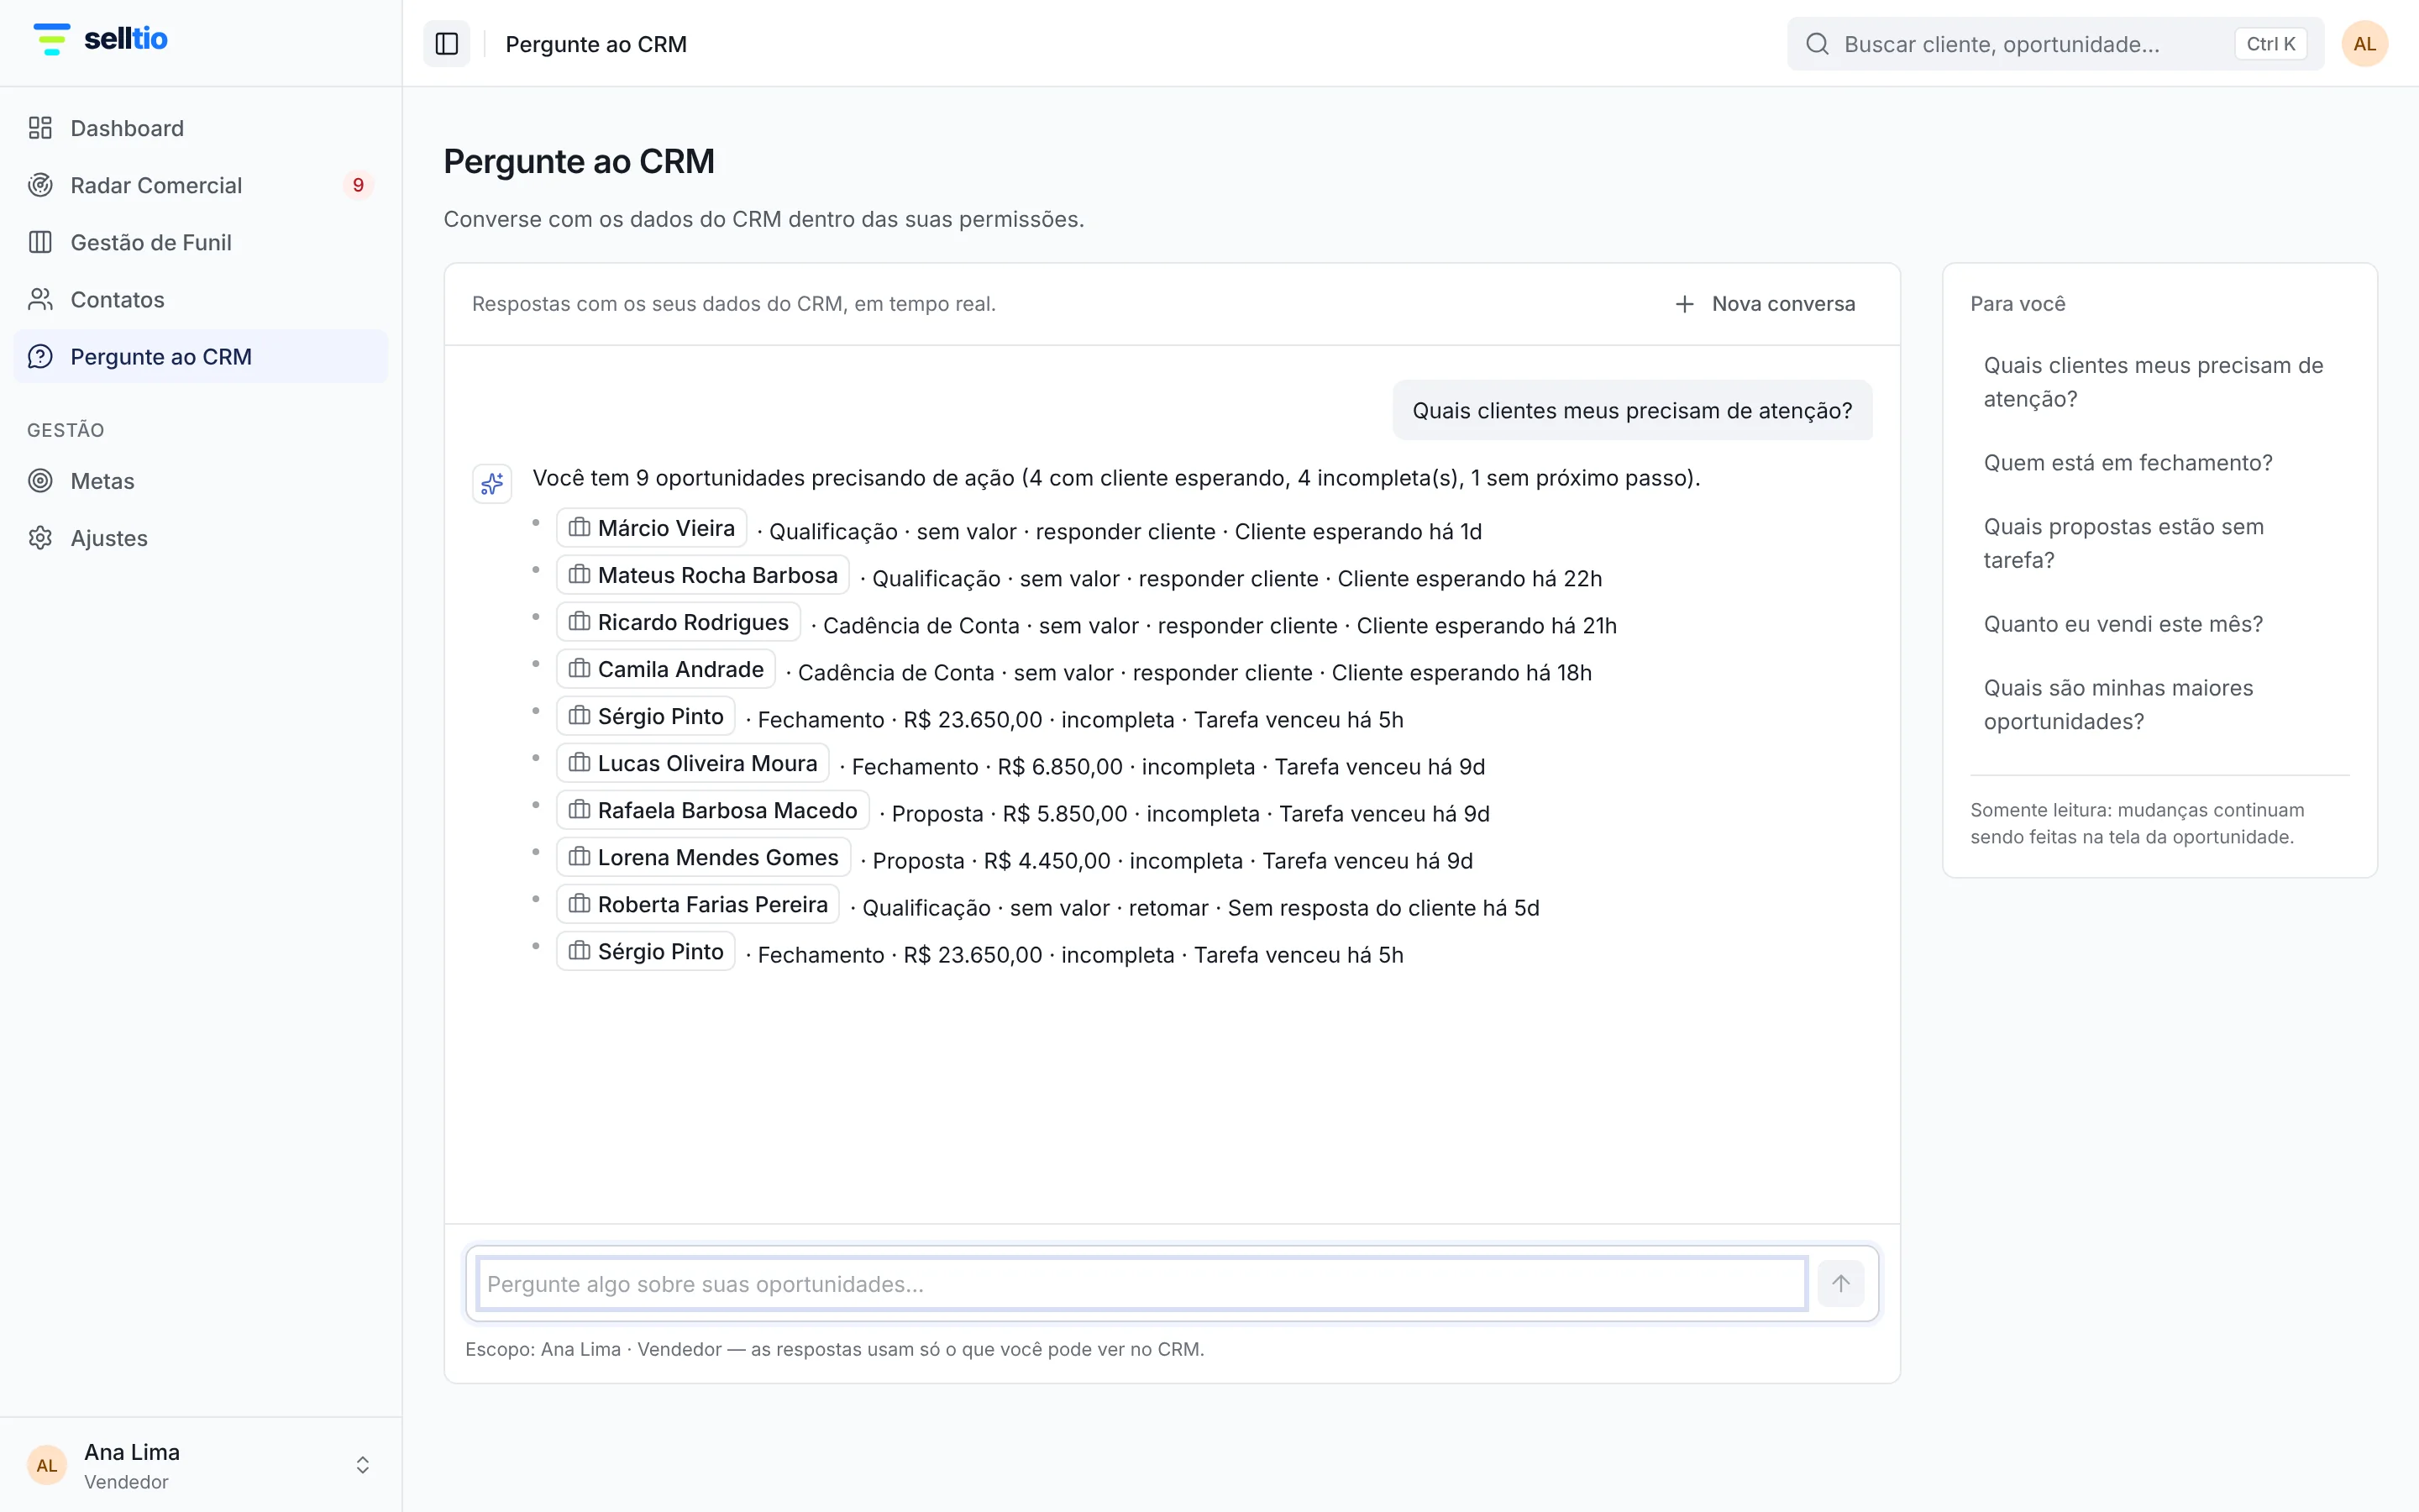Open Lucas Oliveira Moura opportunity chip
2419x1512 pixels.
[693, 763]
